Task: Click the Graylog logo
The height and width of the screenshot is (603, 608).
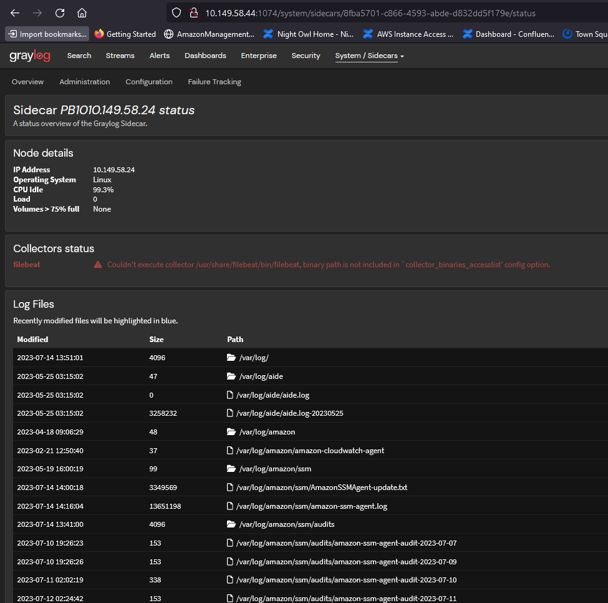Action: 30,56
